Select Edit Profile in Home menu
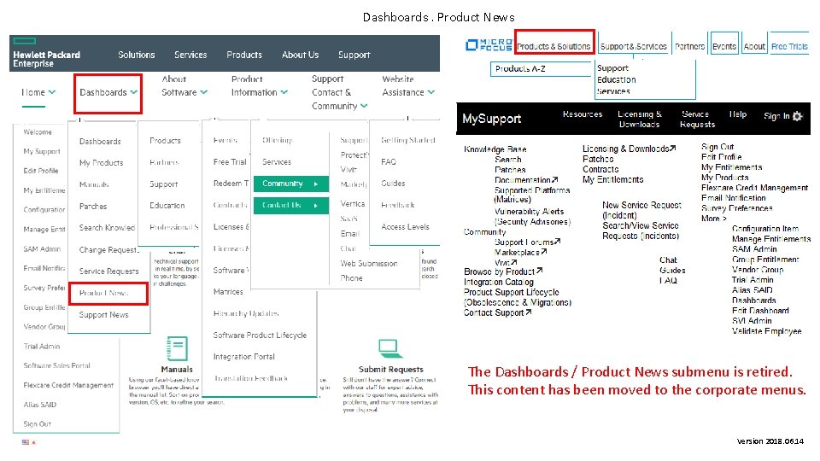The width and height of the screenshot is (820, 461). point(41,171)
